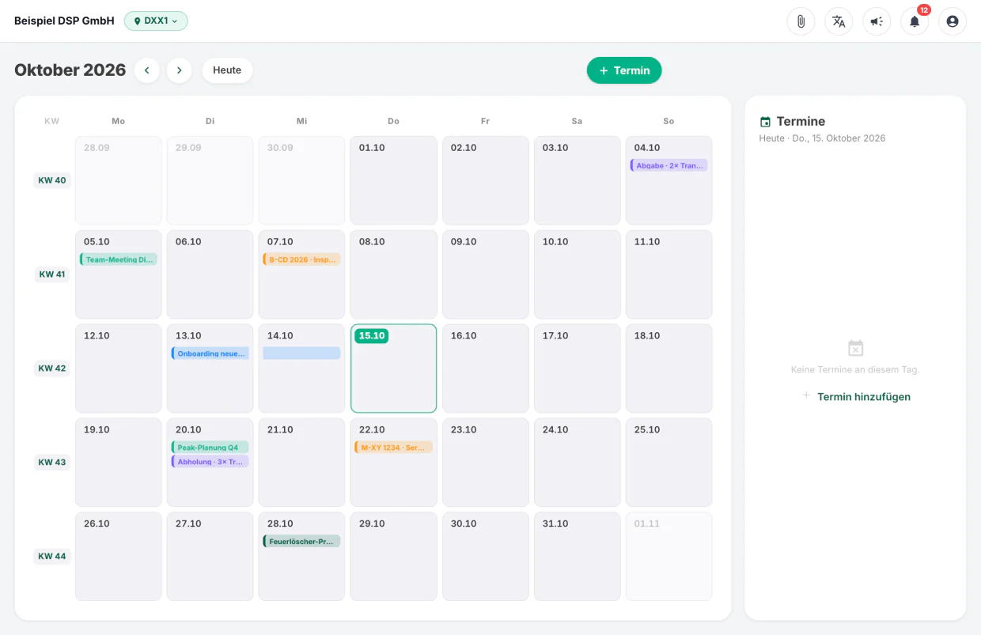981x635 pixels.
Task: Open the Onboarding neue… event on 13.10
Action: tap(210, 353)
